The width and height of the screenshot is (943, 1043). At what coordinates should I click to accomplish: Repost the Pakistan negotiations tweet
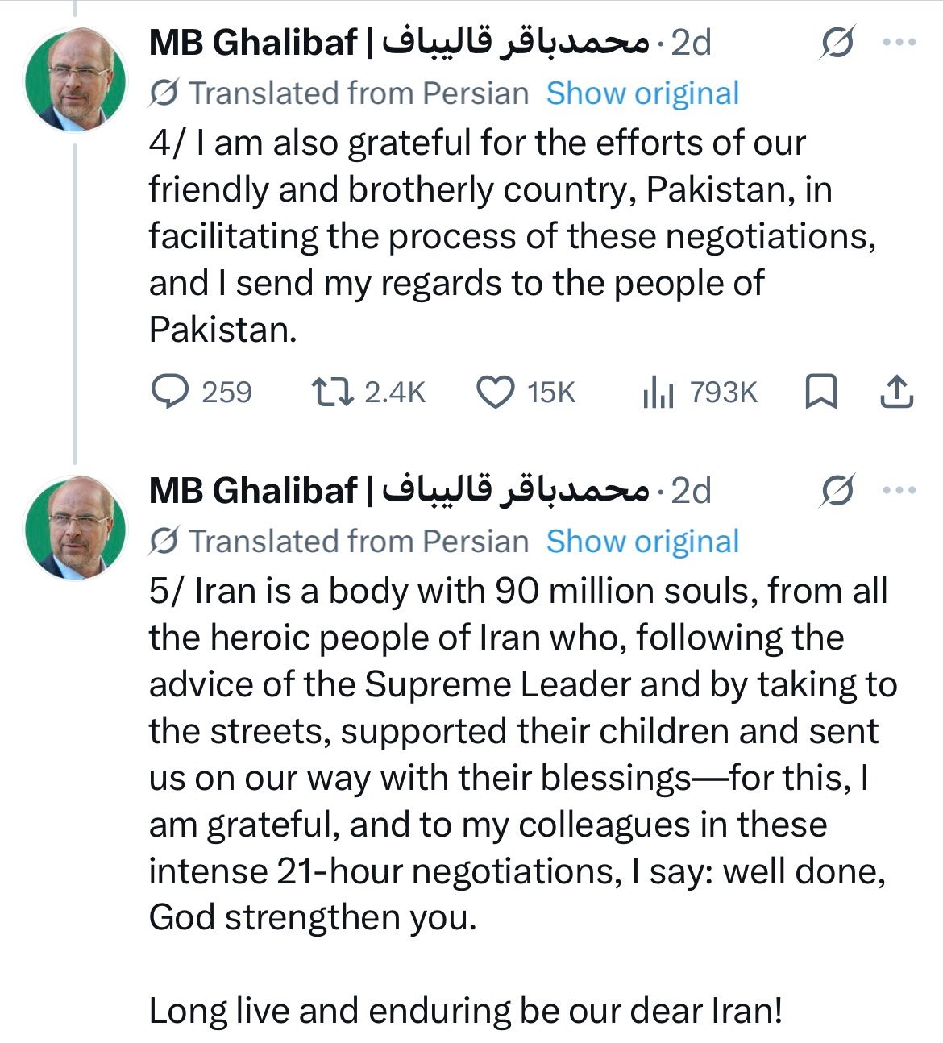(332, 393)
